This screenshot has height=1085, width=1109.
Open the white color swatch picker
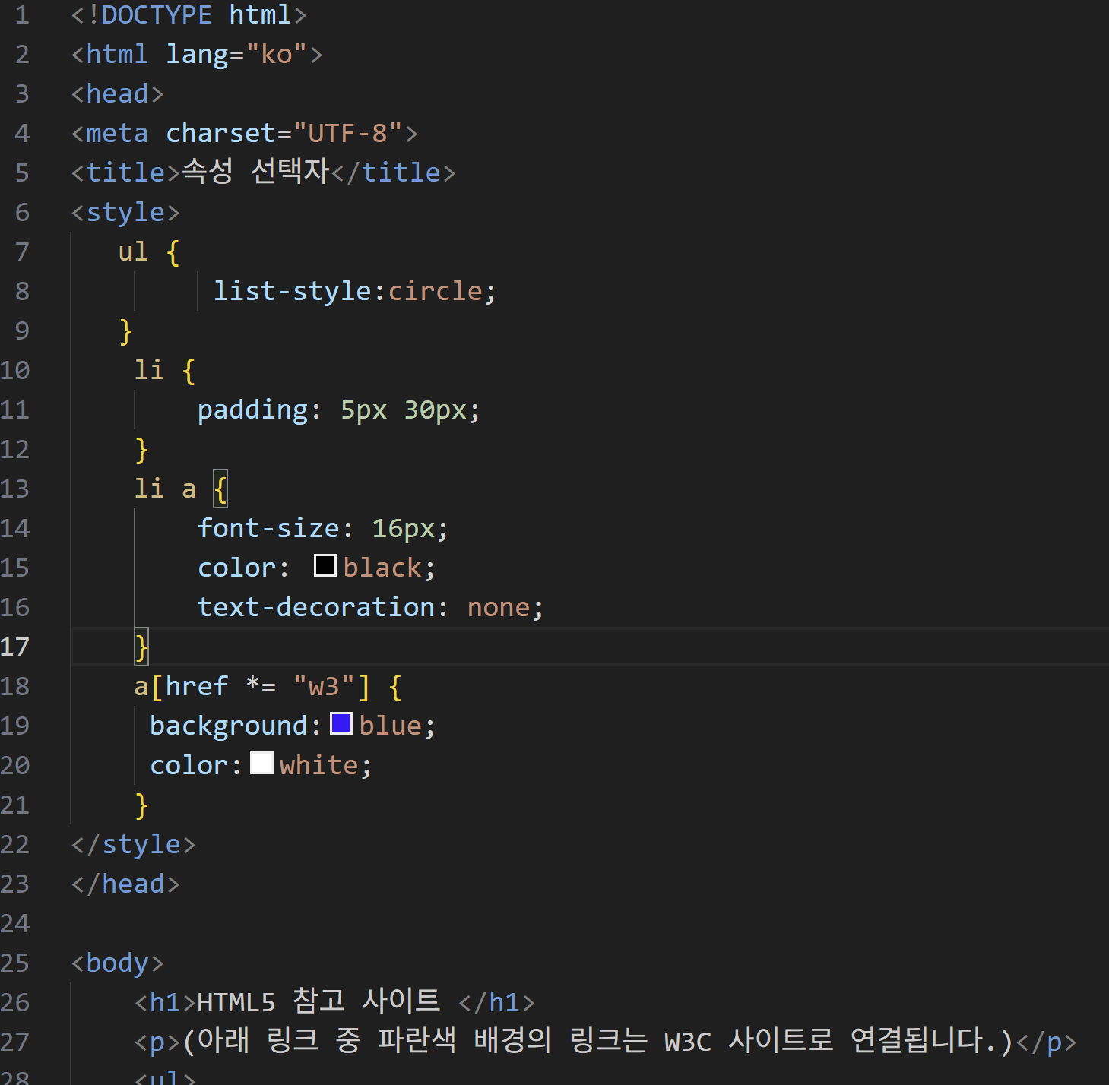[x=261, y=763]
